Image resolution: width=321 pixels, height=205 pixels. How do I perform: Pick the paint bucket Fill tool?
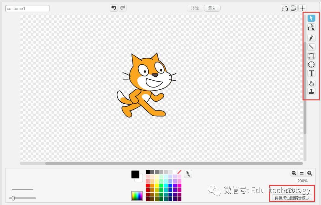311,84
